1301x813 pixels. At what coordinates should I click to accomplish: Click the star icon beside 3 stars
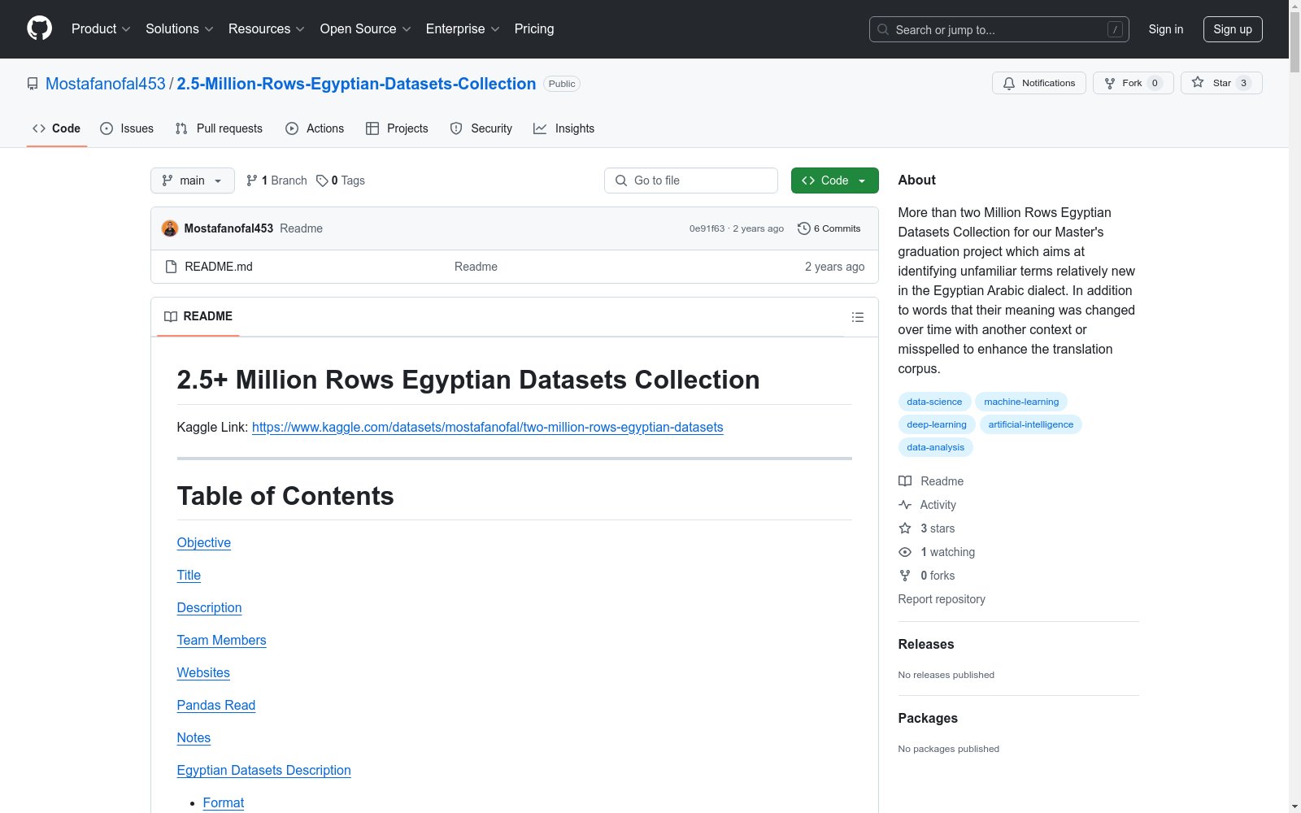click(x=905, y=528)
